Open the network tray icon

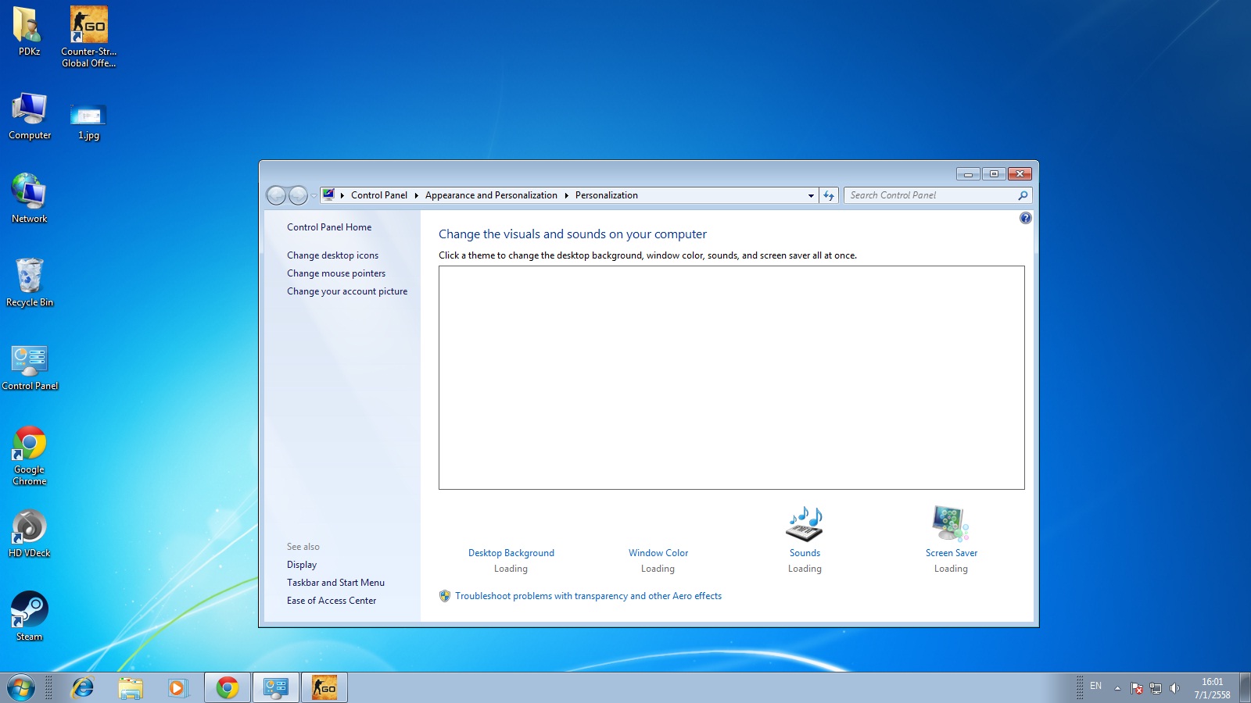coord(1156,688)
